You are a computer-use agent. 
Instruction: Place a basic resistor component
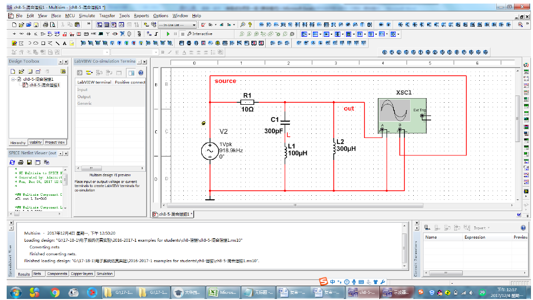pos(22,34)
